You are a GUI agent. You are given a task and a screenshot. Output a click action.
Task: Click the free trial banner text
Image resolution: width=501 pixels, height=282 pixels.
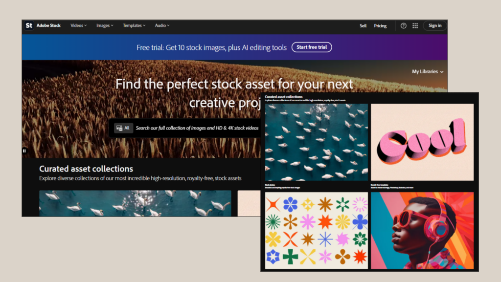211,47
